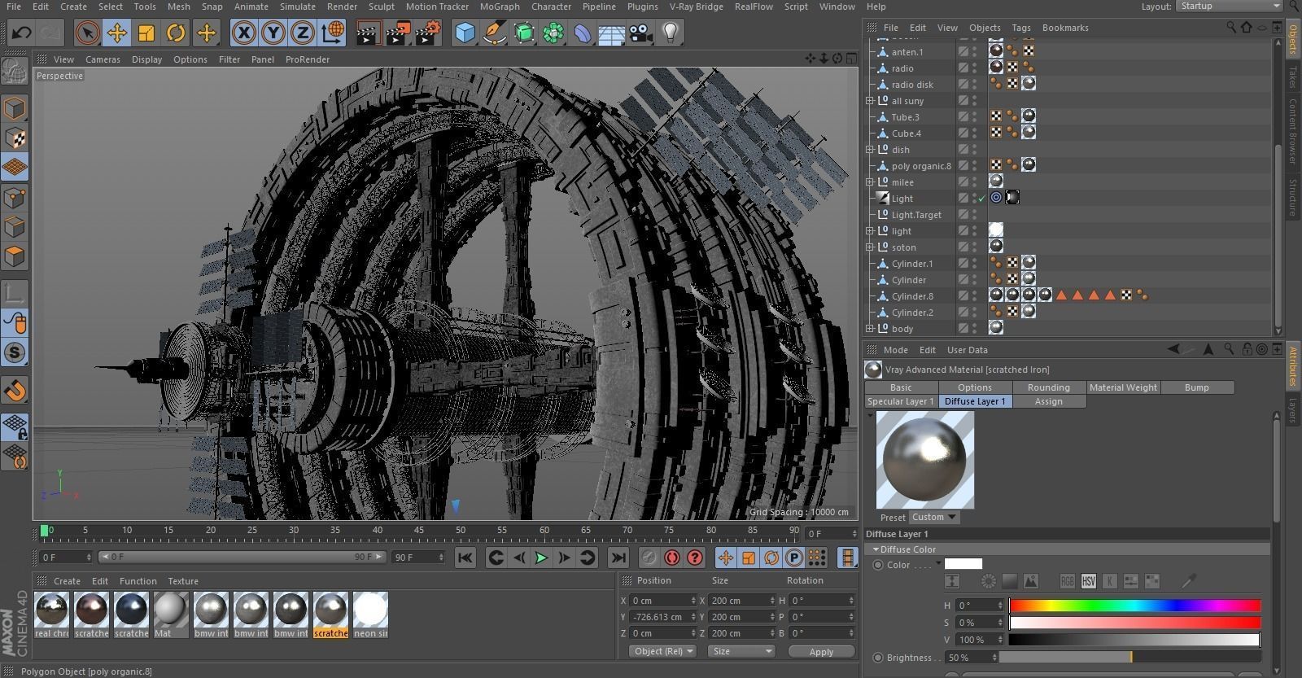1302x678 pixels.
Task: Open the Spline pen tool
Action: click(x=495, y=33)
